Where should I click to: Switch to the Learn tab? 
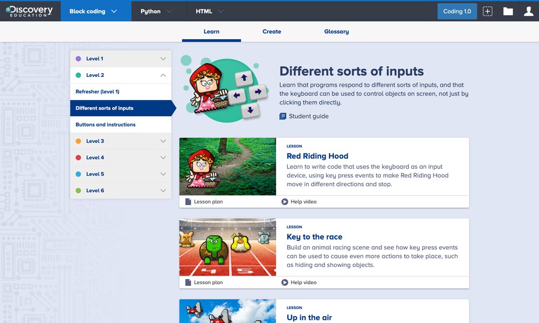(x=211, y=32)
